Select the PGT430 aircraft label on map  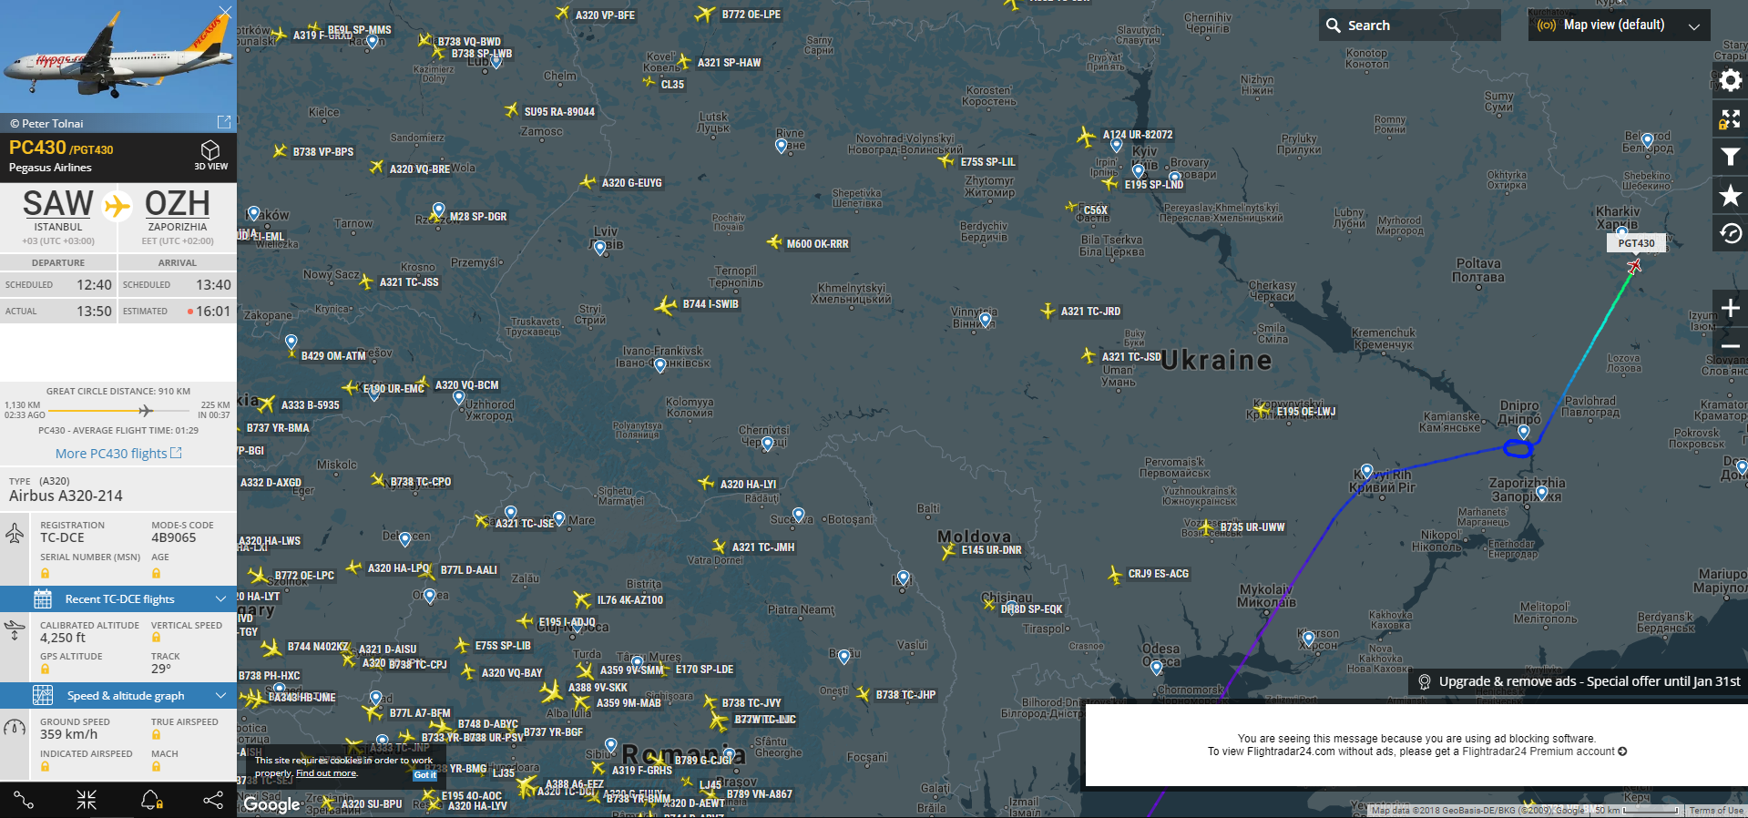(1636, 243)
